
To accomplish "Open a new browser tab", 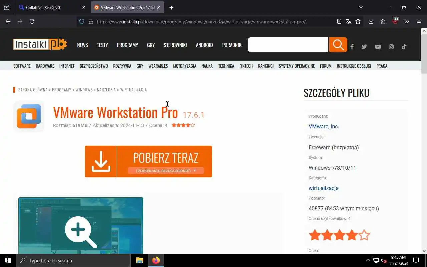I will click(171, 7).
